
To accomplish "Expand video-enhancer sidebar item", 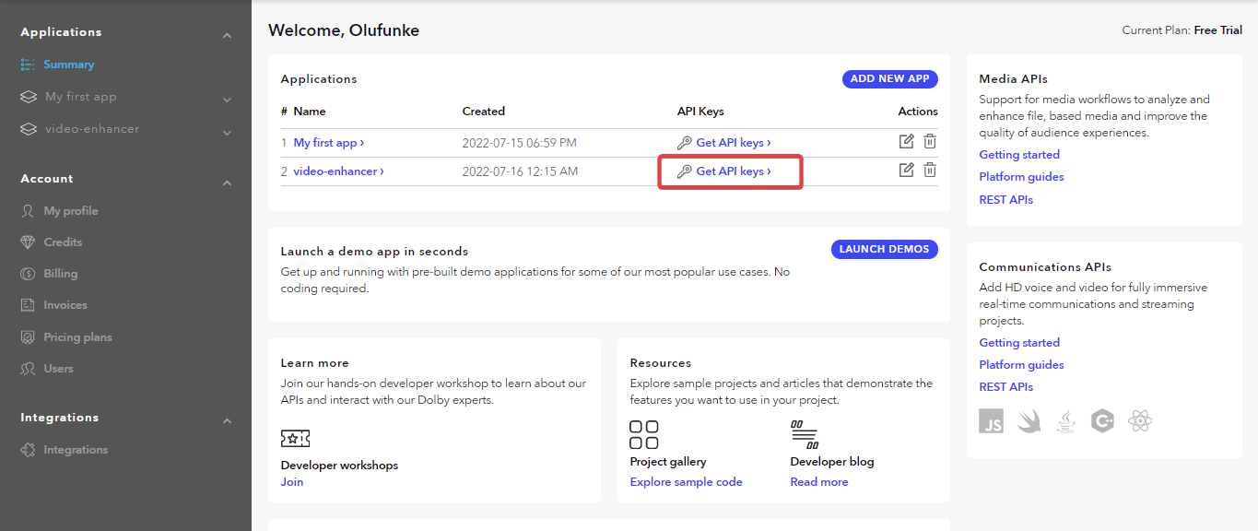I will tap(227, 133).
